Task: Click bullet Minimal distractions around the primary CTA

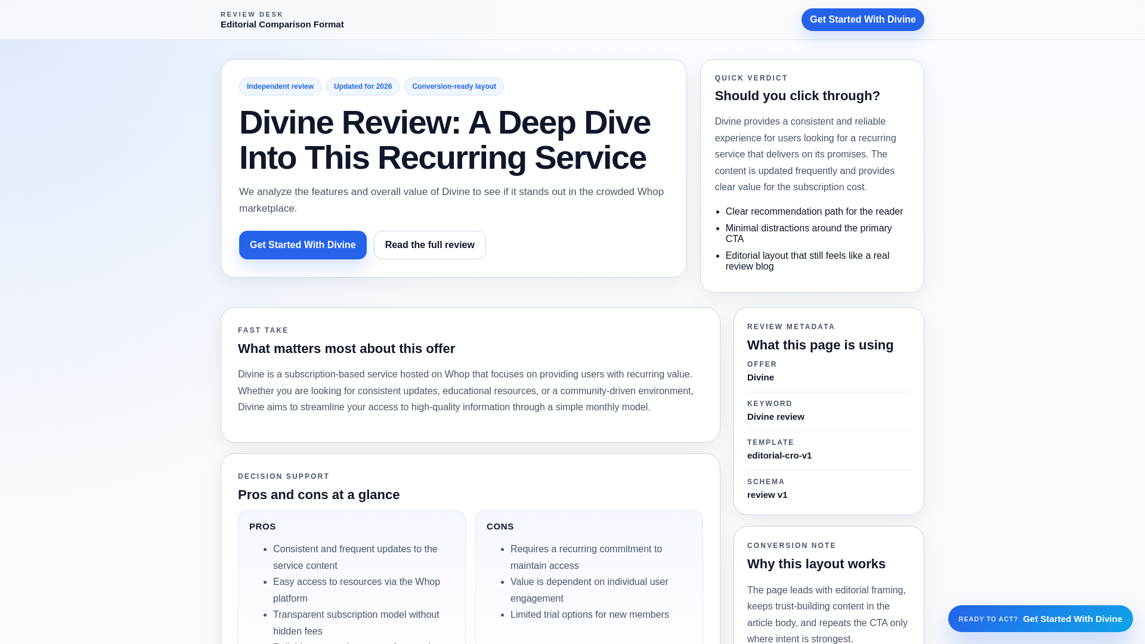Action: [809, 234]
